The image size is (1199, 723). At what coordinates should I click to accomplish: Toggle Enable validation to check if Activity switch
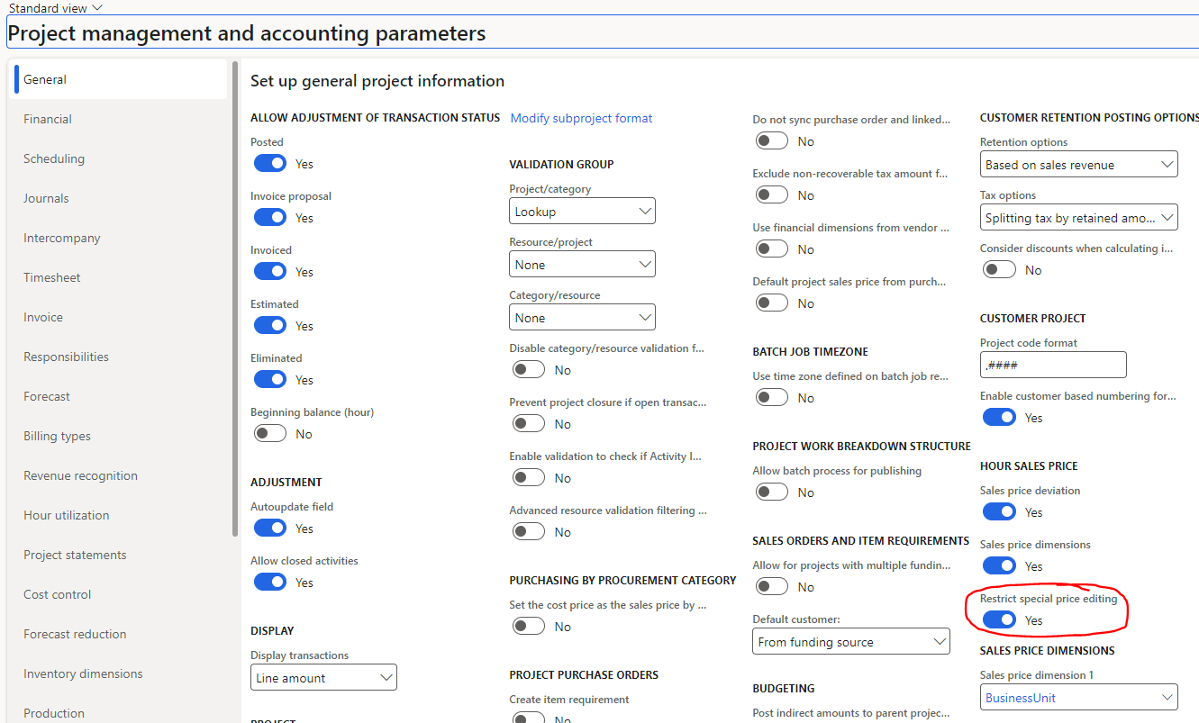pyautogui.click(x=529, y=477)
